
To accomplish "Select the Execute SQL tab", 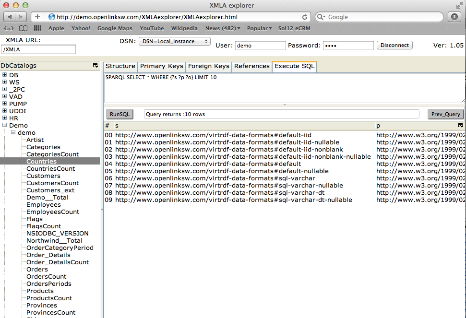I will pos(295,66).
